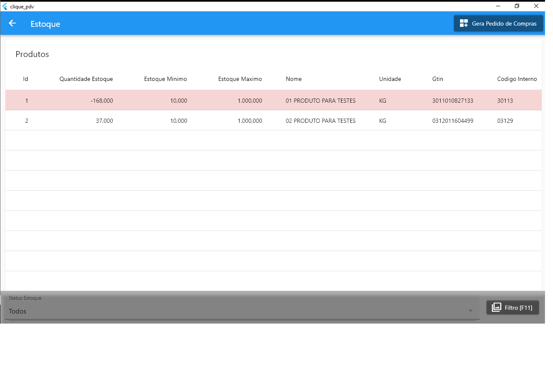Screen dimensions: 553x368
Task: Click the Estoque Minimo column header
Action: coord(165,79)
